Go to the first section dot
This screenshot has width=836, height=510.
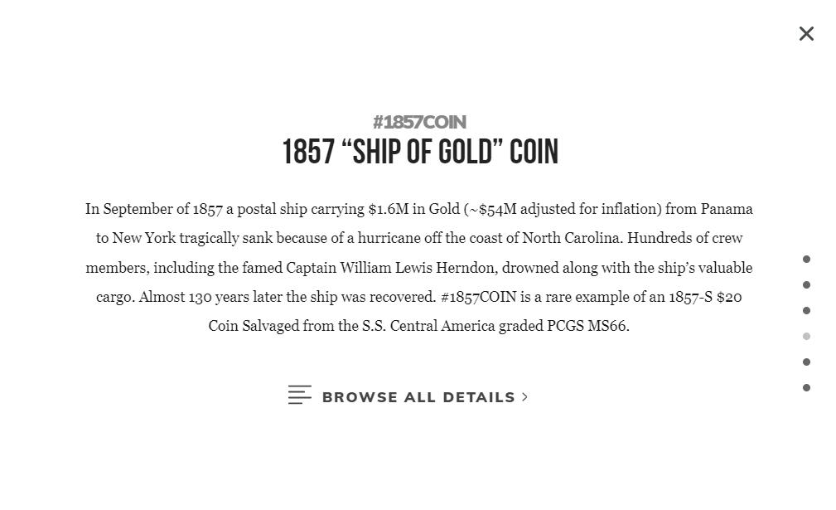(806, 260)
